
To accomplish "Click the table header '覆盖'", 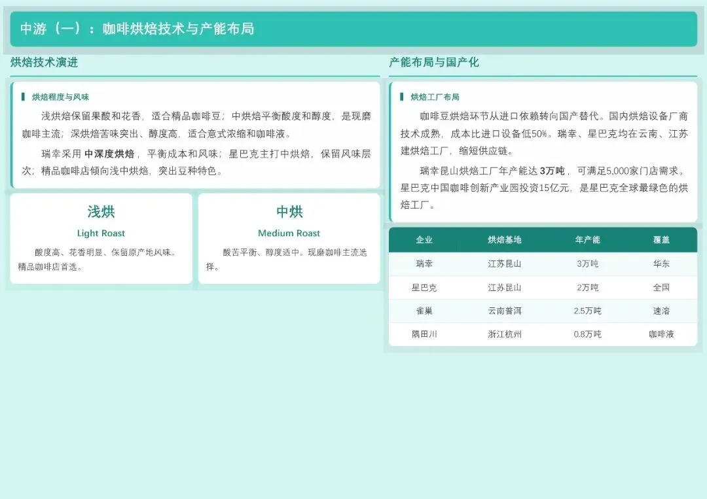I will pos(661,239).
